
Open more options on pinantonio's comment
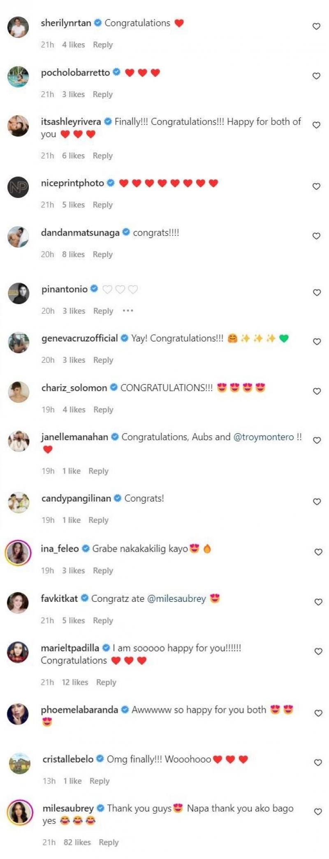coord(128,311)
